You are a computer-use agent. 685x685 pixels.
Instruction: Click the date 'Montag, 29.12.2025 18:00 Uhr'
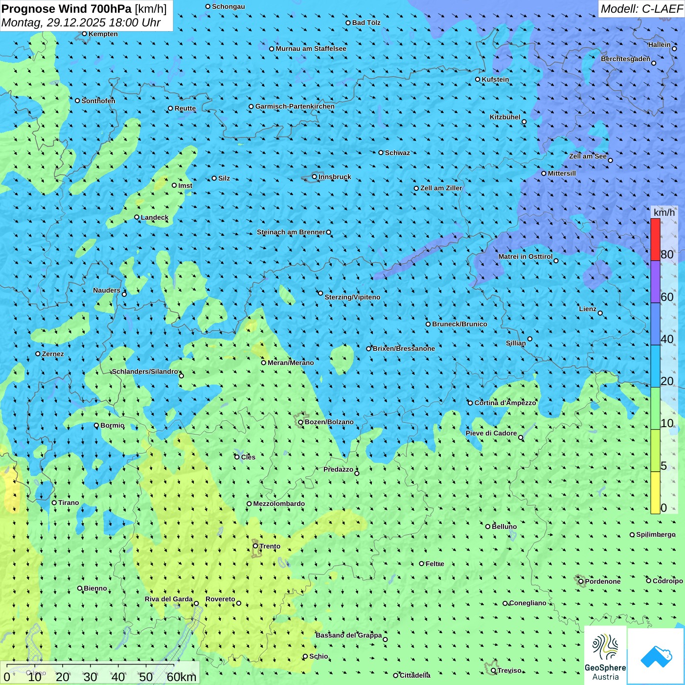tap(81, 23)
